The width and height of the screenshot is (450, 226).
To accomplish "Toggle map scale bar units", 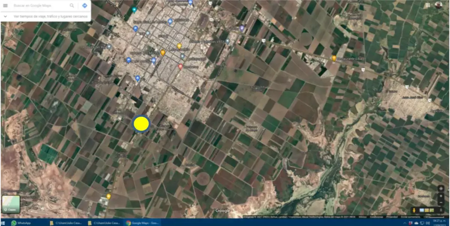I will [434, 217].
